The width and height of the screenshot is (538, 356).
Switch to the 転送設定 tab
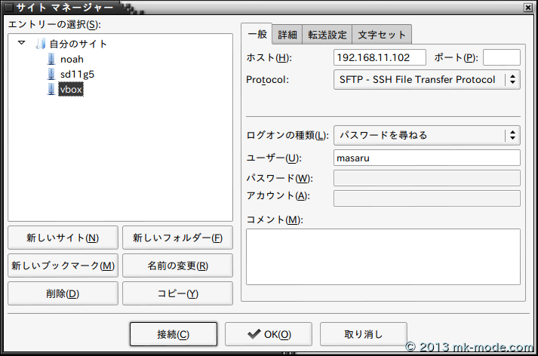(327, 35)
